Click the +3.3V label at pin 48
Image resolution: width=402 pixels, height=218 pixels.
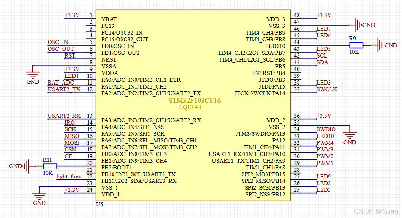point(324,15)
